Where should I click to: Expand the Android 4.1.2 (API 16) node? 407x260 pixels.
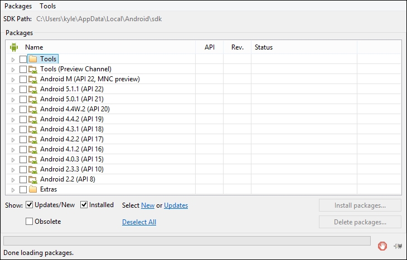click(x=13, y=150)
